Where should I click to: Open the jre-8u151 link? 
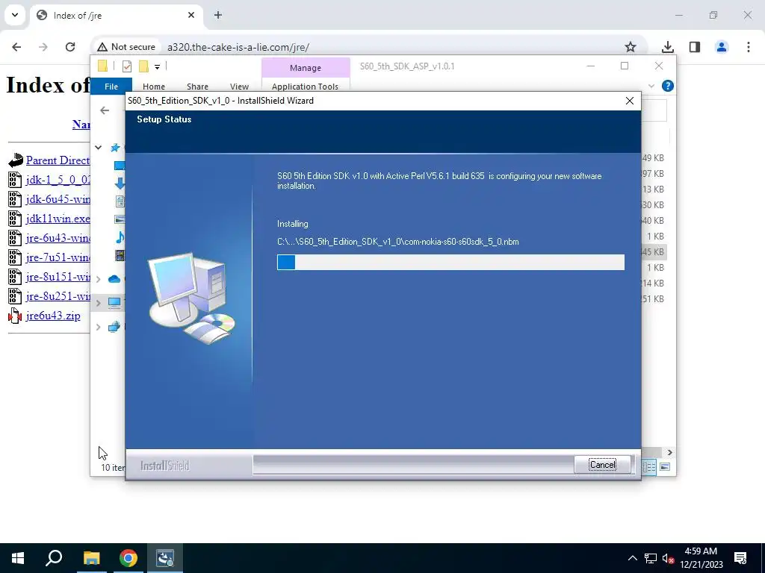(x=58, y=277)
